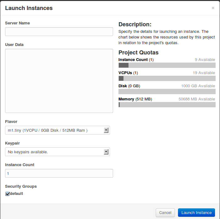This screenshot has height=219, width=220.
Task: Click the Description heading text
Action: pos(135,24)
